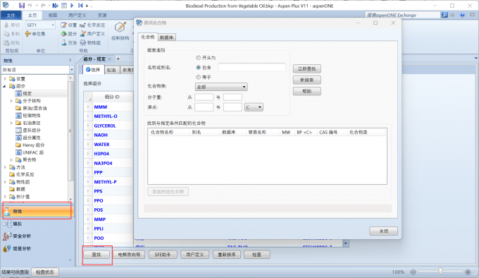Click the 粘贴 (Paste) icon
This screenshot has width=479, height=278.
[6, 42]
